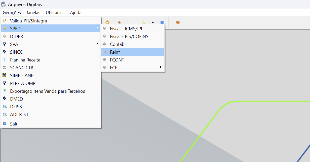Choose Reinf in the SPED submenu
The image size is (310, 162).
pyautogui.click(x=132, y=52)
